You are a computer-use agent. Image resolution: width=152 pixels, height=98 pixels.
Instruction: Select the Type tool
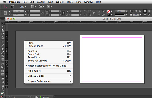(3, 42)
